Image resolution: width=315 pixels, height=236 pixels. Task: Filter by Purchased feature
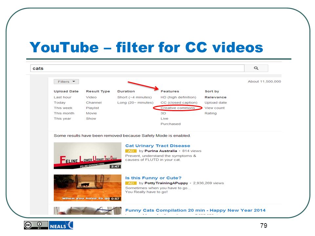pyautogui.click(x=171, y=124)
